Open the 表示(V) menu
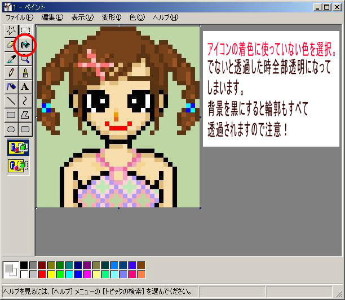The height and width of the screenshot is (300, 345). point(82,18)
